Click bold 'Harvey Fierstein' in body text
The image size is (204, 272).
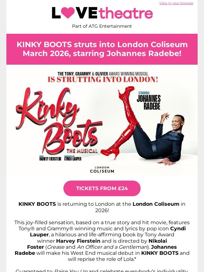[78, 241]
